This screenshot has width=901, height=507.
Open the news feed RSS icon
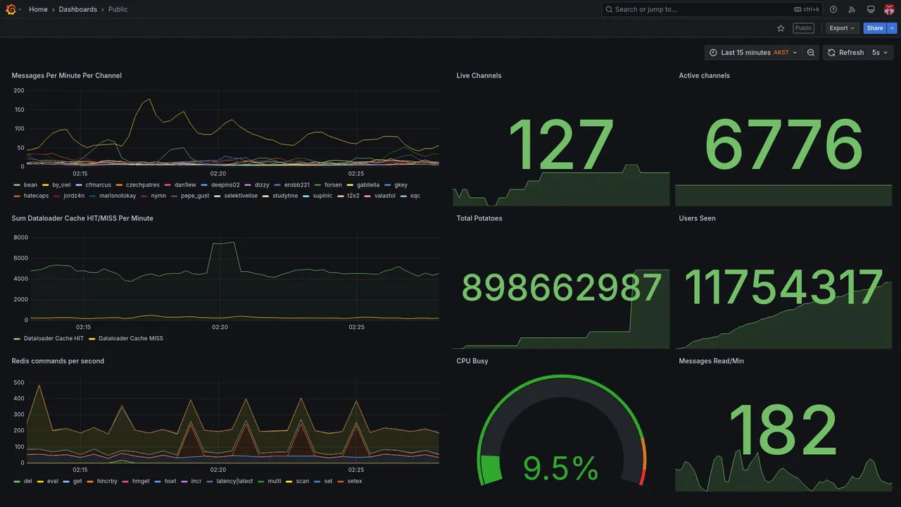click(x=852, y=9)
